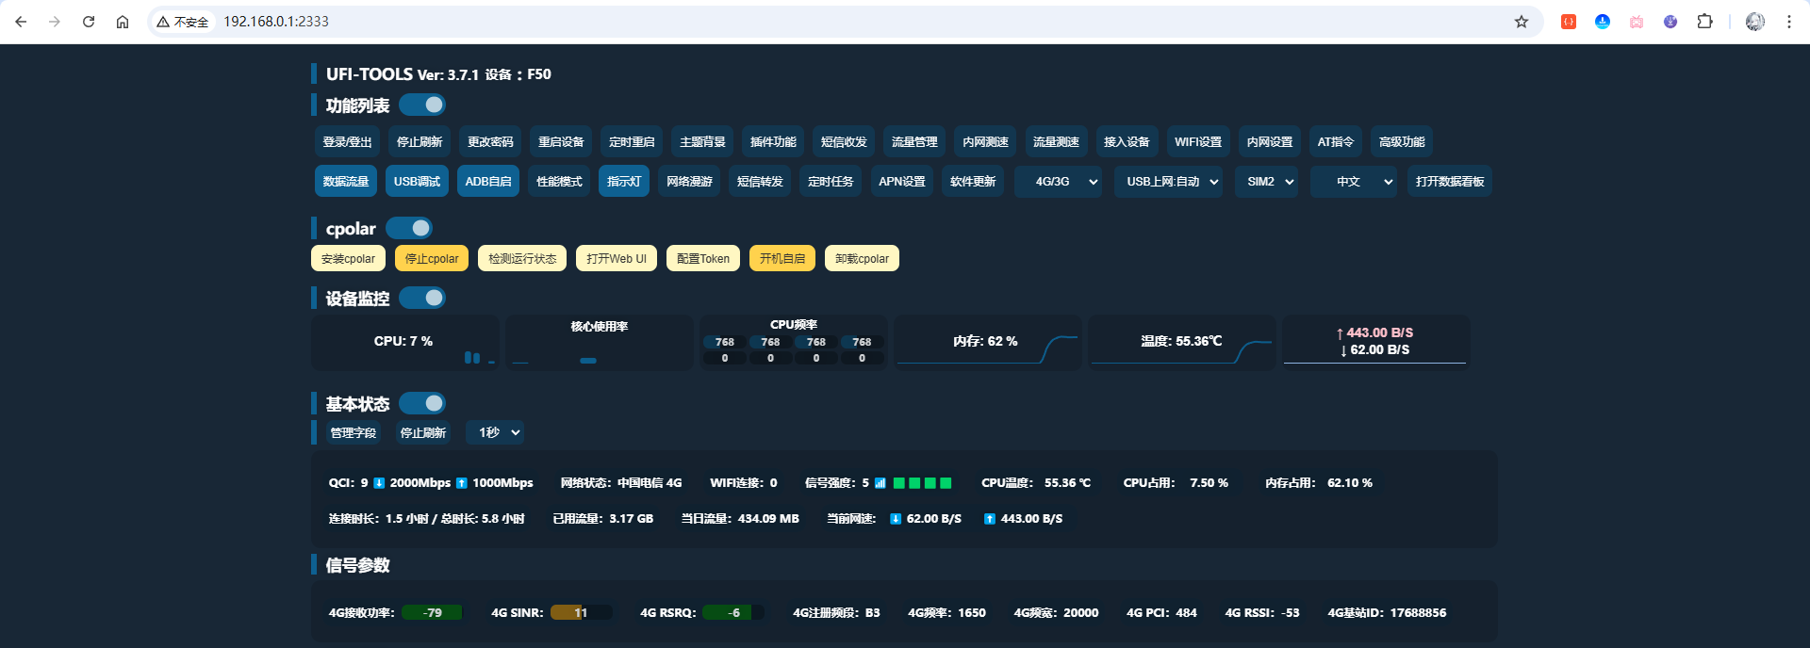Open the 短信收发 function
The height and width of the screenshot is (648, 1810).
tap(843, 142)
